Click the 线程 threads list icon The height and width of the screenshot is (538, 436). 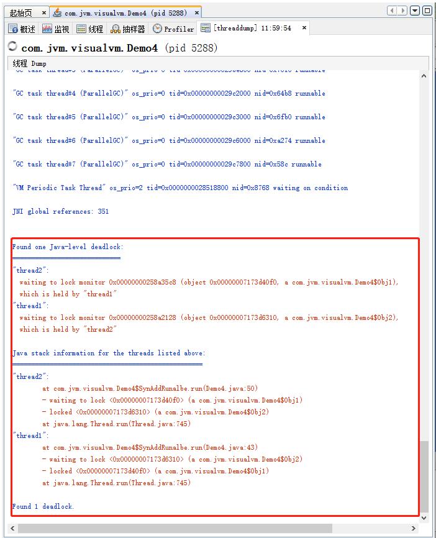[81, 29]
